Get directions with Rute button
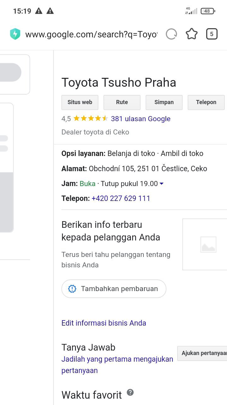The width and height of the screenshot is (227, 405). pyautogui.click(x=122, y=102)
